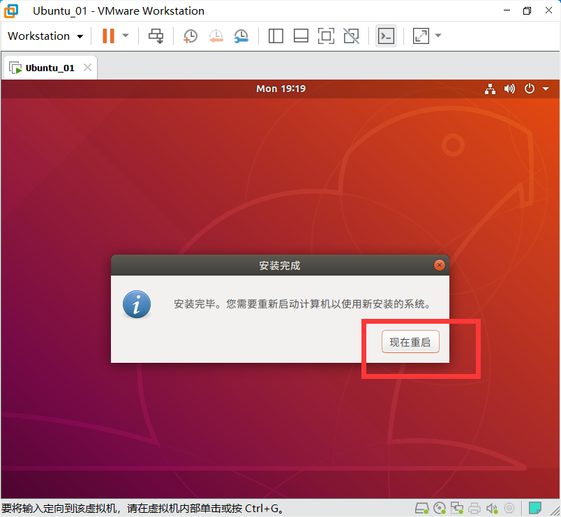The width and height of the screenshot is (561, 517).
Task: Click the printer status icon
Action: pyautogui.click(x=474, y=508)
